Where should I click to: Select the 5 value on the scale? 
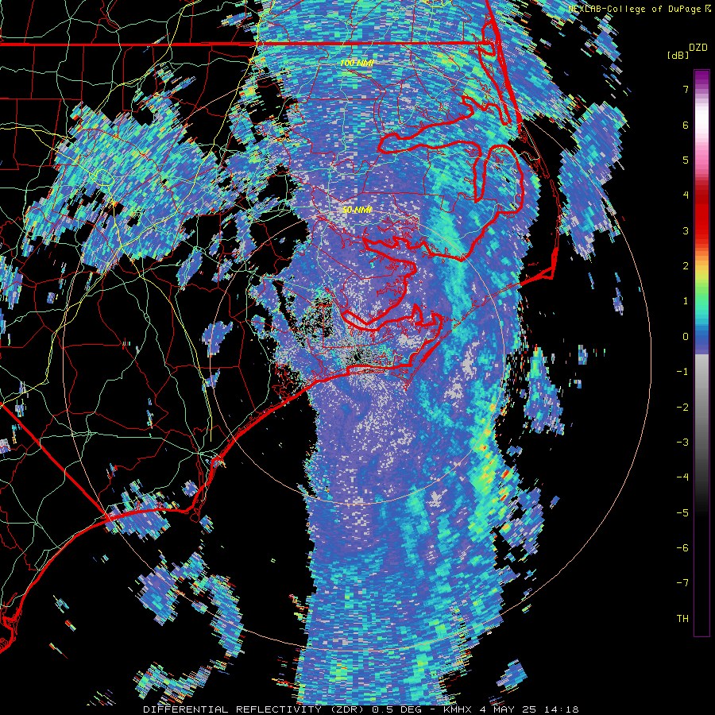(686, 160)
